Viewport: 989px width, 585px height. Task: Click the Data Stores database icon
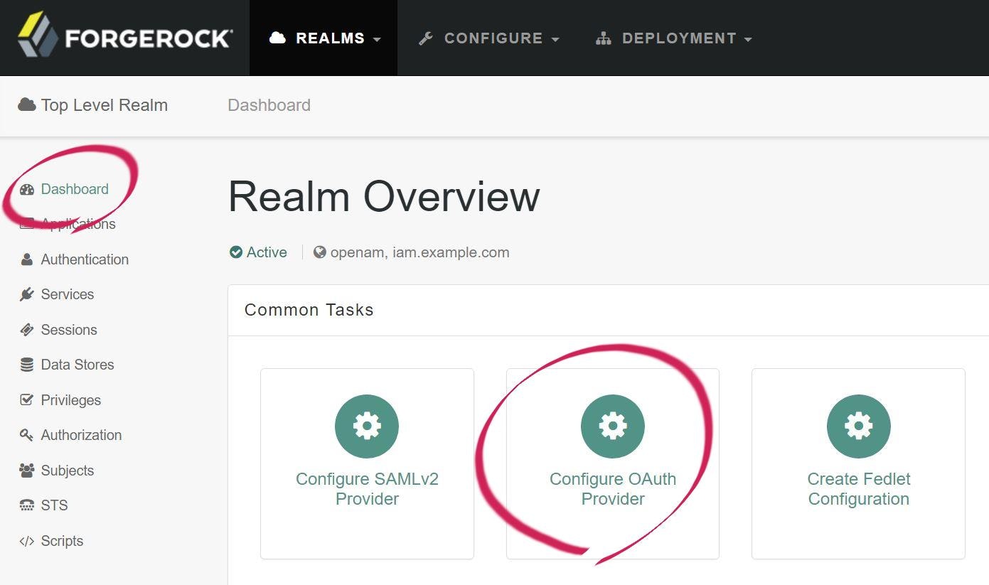(x=27, y=365)
